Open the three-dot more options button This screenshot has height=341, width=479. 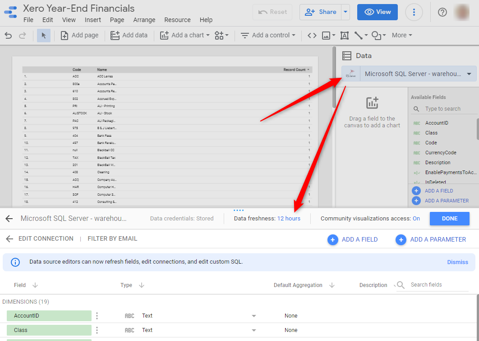(414, 12)
